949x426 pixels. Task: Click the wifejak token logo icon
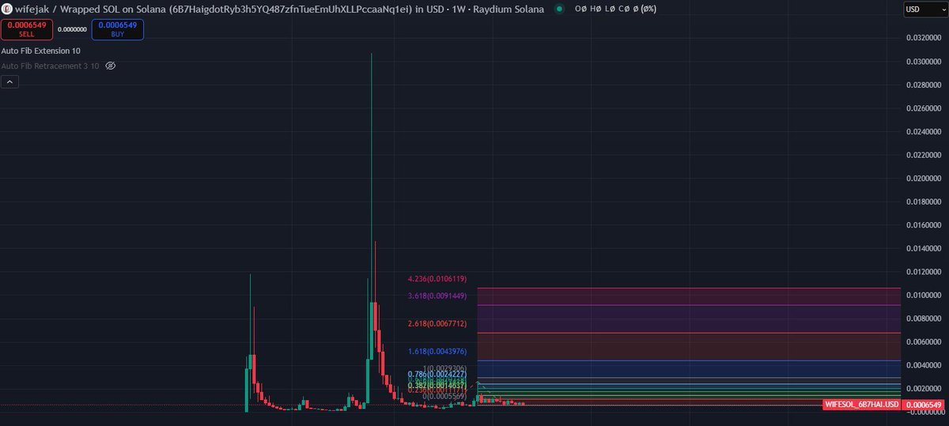tap(7, 9)
